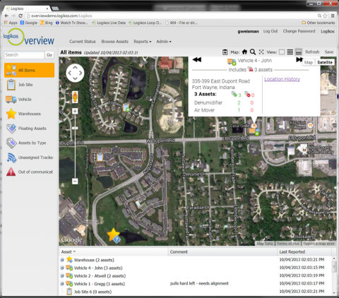Viewport: 339px width, 298px height.
Task: Click Street View pegman on map
Action: 75,97
